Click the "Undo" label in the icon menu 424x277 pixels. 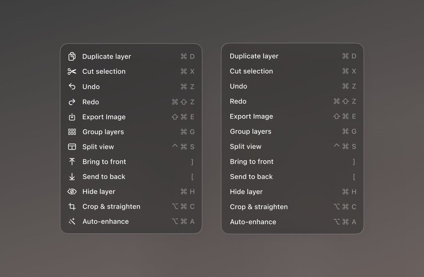click(x=91, y=86)
